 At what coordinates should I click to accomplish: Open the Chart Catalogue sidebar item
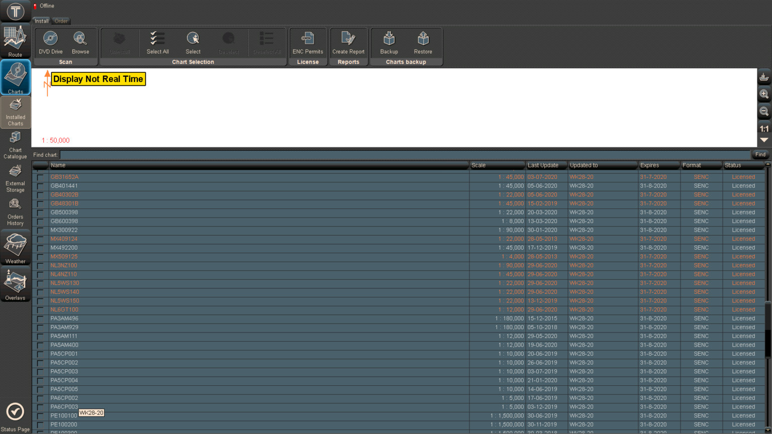click(16, 145)
